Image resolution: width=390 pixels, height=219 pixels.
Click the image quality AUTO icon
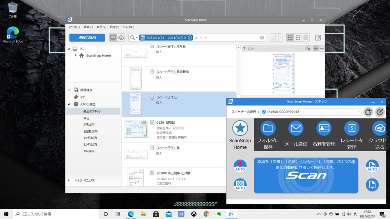(240, 185)
